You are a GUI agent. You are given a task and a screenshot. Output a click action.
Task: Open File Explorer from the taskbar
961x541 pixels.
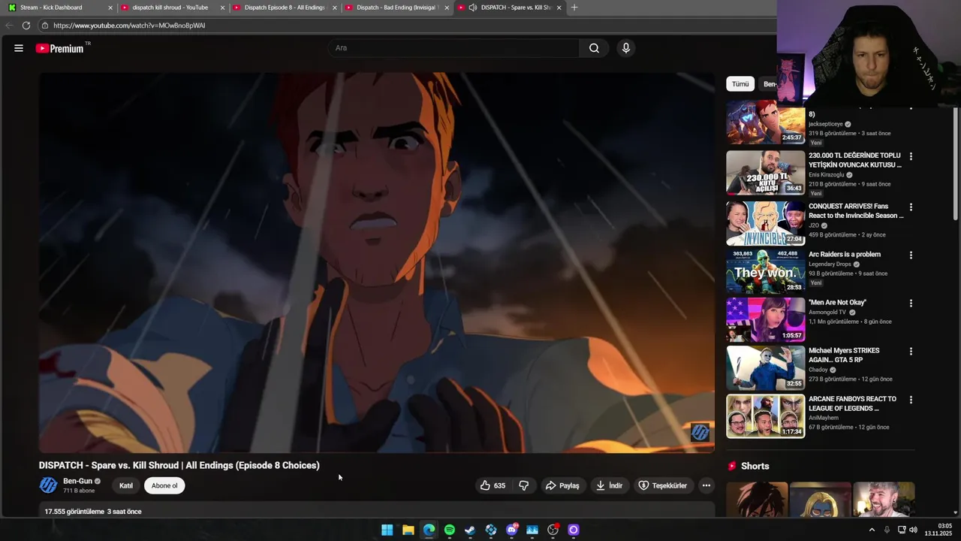point(408,530)
